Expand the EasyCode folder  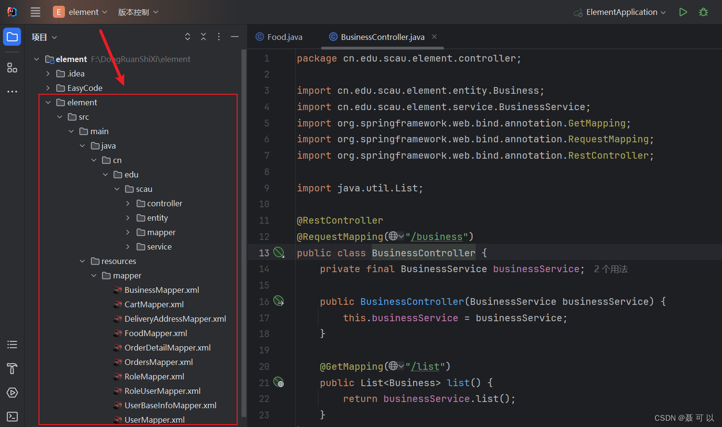[x=48, y=88]
